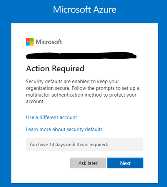
Task: Click the green square of the Microsoft logo
Action: [32, 40]
